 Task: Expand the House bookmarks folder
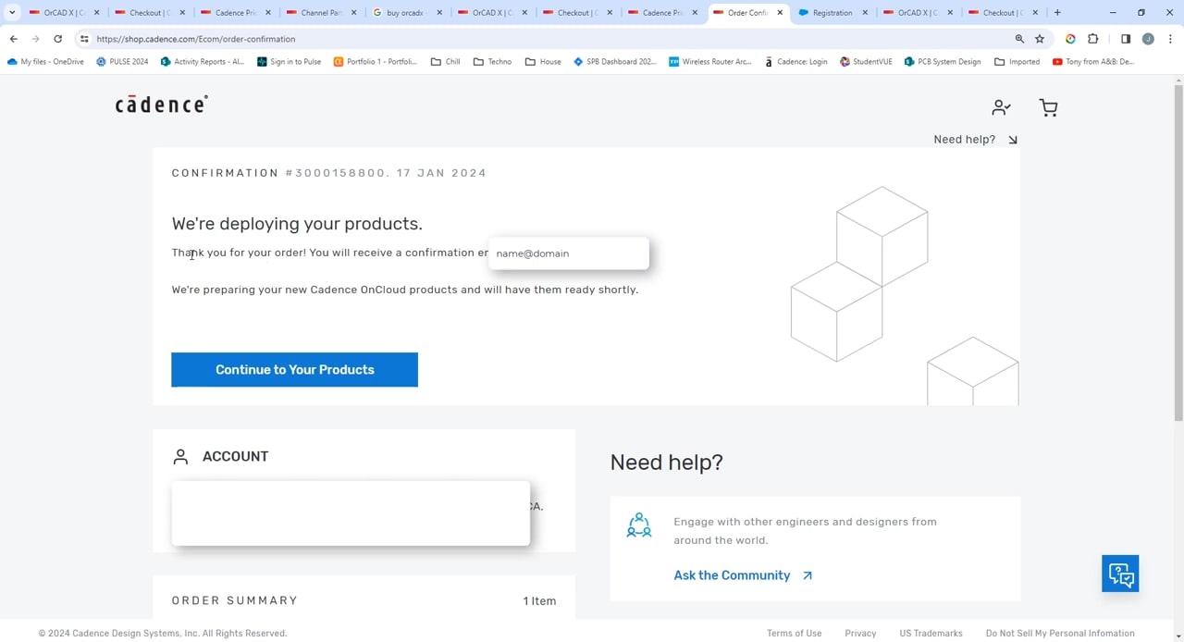coord(543,62)
